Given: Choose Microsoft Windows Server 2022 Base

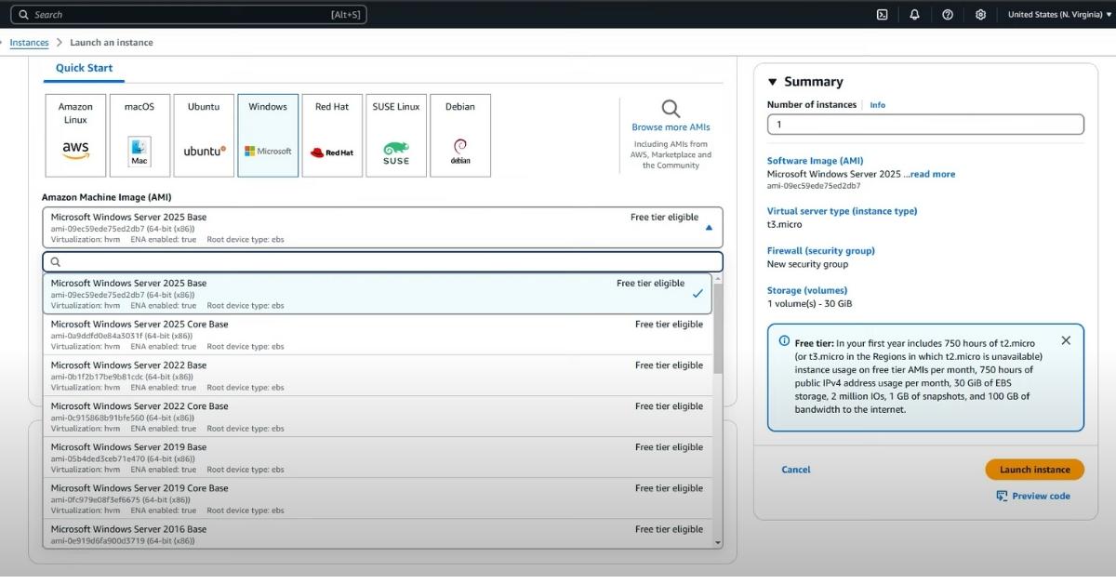Looking at the screenshot, I should [378, 376].
